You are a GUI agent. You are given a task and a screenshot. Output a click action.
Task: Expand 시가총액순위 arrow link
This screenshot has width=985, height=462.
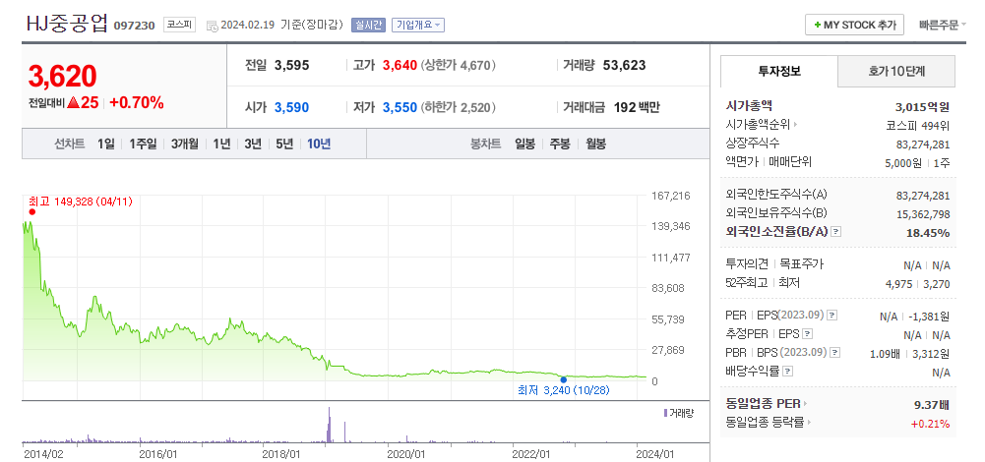pos(795,125)
